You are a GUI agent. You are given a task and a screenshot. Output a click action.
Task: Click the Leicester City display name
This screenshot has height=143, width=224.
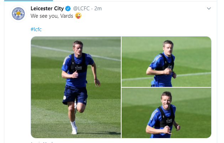47,9
